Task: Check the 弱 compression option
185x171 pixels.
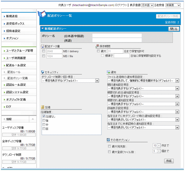Action: pos(44,128)
